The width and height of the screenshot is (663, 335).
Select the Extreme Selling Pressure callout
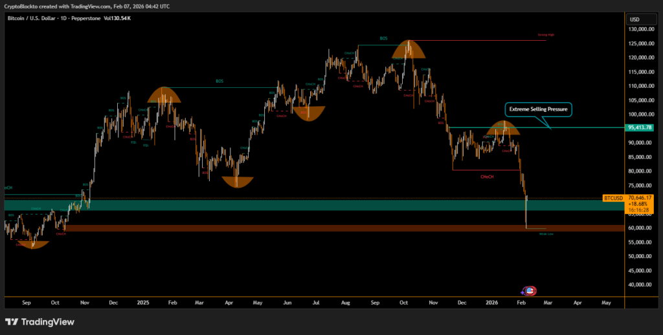tap(538, 110)
